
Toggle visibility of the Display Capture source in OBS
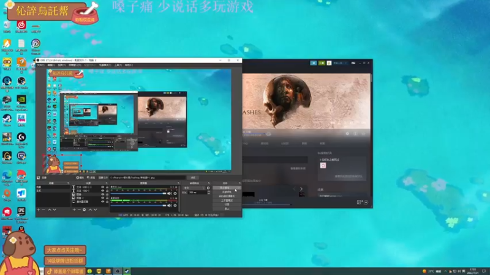(x=103, y=202)
